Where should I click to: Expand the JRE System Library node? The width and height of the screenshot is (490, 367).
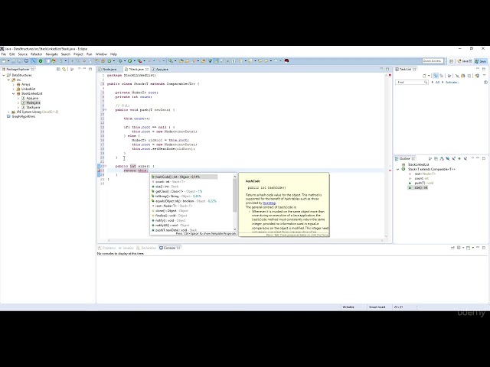click(8, 112)
